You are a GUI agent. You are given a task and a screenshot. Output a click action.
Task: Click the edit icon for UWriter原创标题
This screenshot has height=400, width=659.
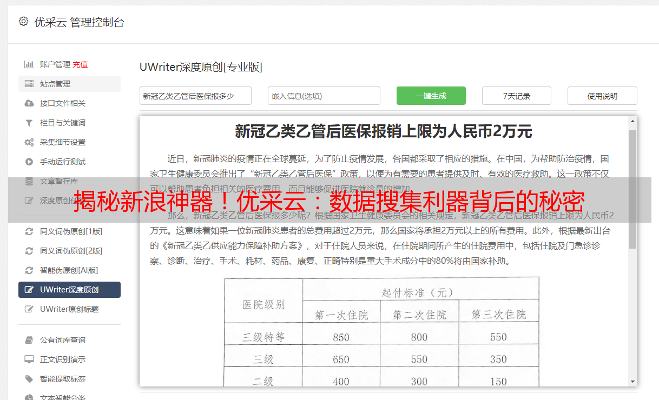pos(29,309)
